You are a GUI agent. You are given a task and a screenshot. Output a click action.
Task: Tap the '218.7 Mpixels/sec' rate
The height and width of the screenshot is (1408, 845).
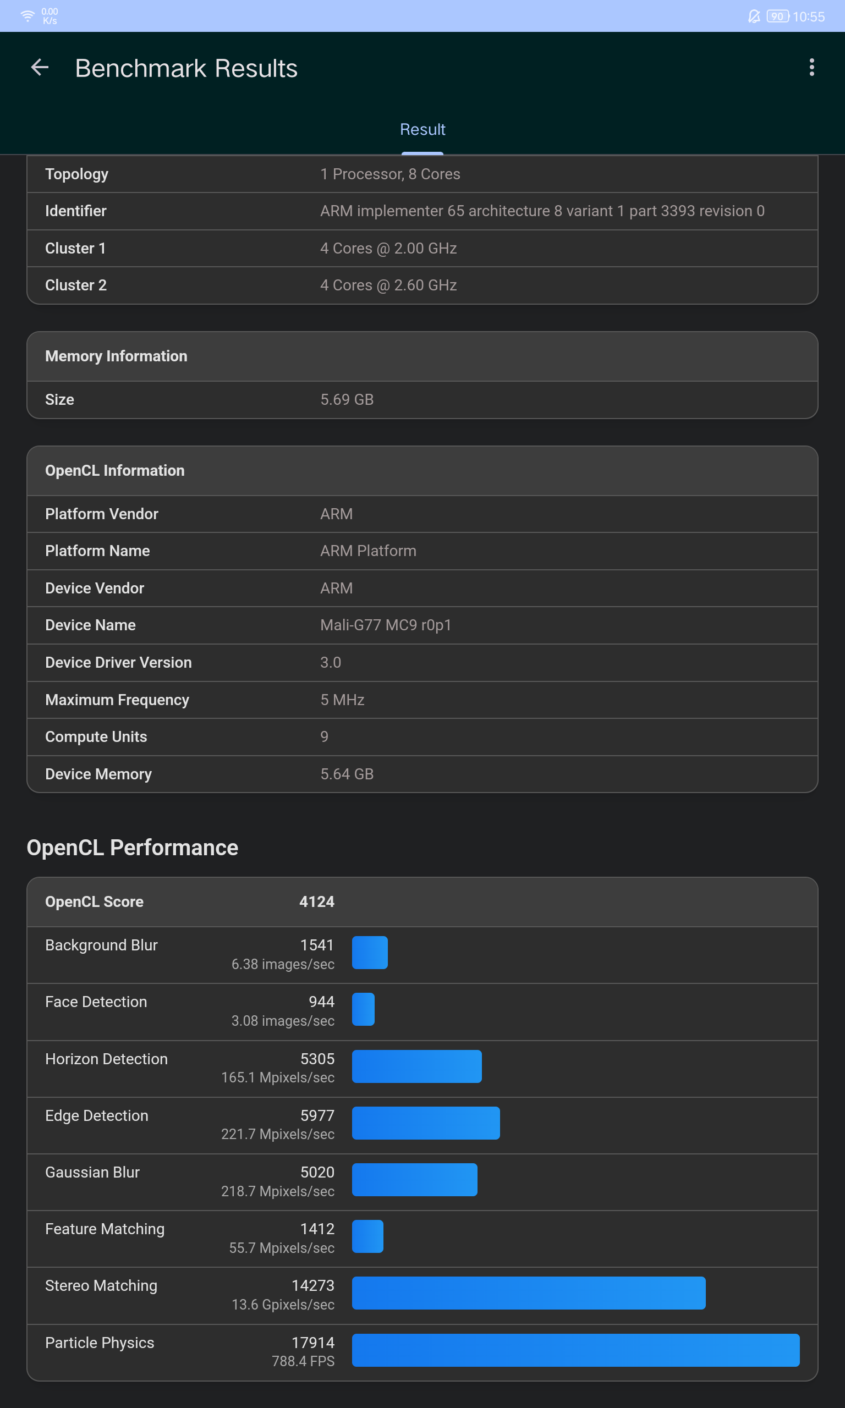pyautogui.click(x=277, y=1192)
